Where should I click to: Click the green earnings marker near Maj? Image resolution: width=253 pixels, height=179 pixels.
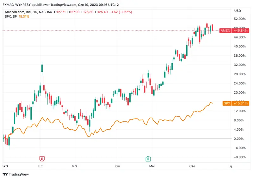coord(148,158)
